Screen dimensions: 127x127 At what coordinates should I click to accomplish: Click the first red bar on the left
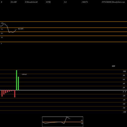coord(2,93)
